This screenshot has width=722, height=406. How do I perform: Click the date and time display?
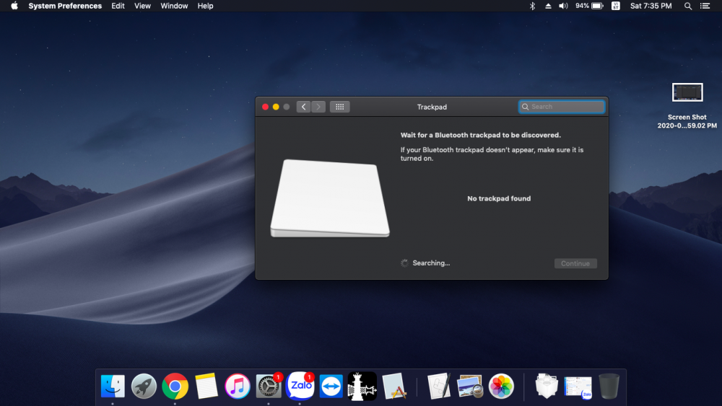(x=651, y=6)
